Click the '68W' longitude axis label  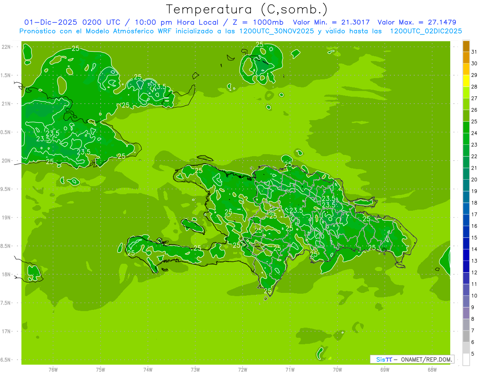432,370
